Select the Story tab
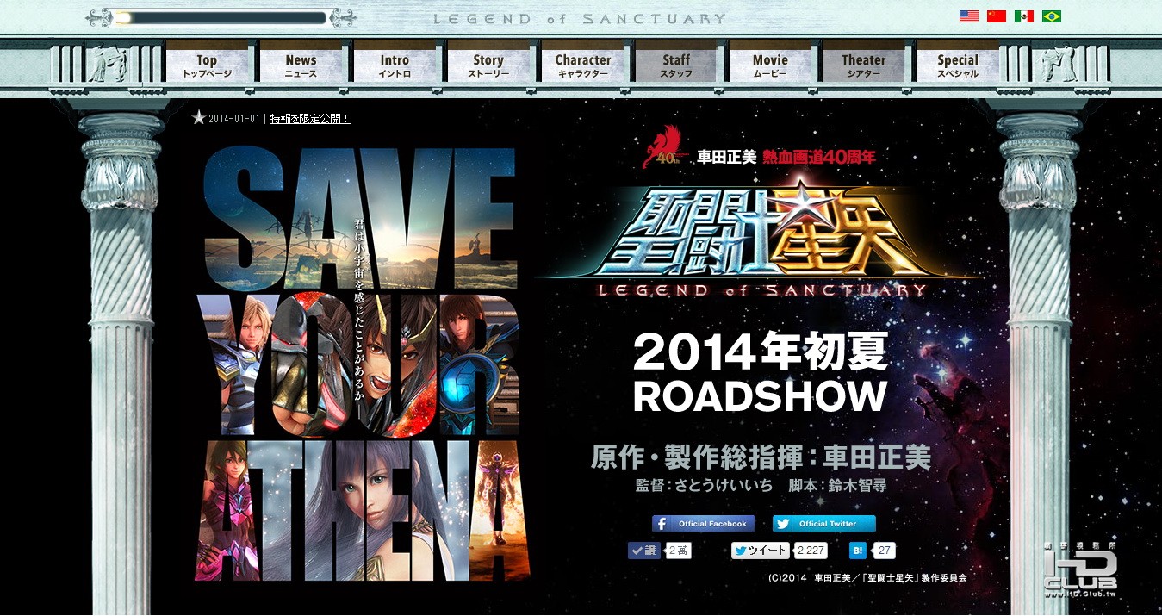 pyautogui.click(x=488, y=65)
